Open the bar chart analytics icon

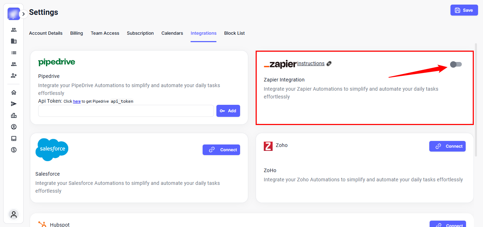(x=14, y=115)
